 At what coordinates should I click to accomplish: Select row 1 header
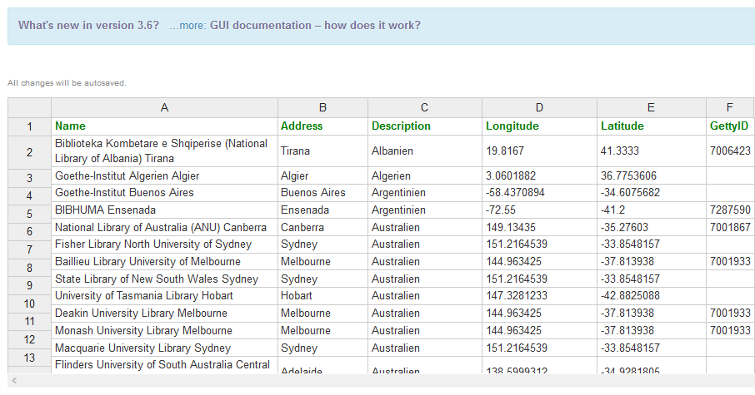point(29,126)
